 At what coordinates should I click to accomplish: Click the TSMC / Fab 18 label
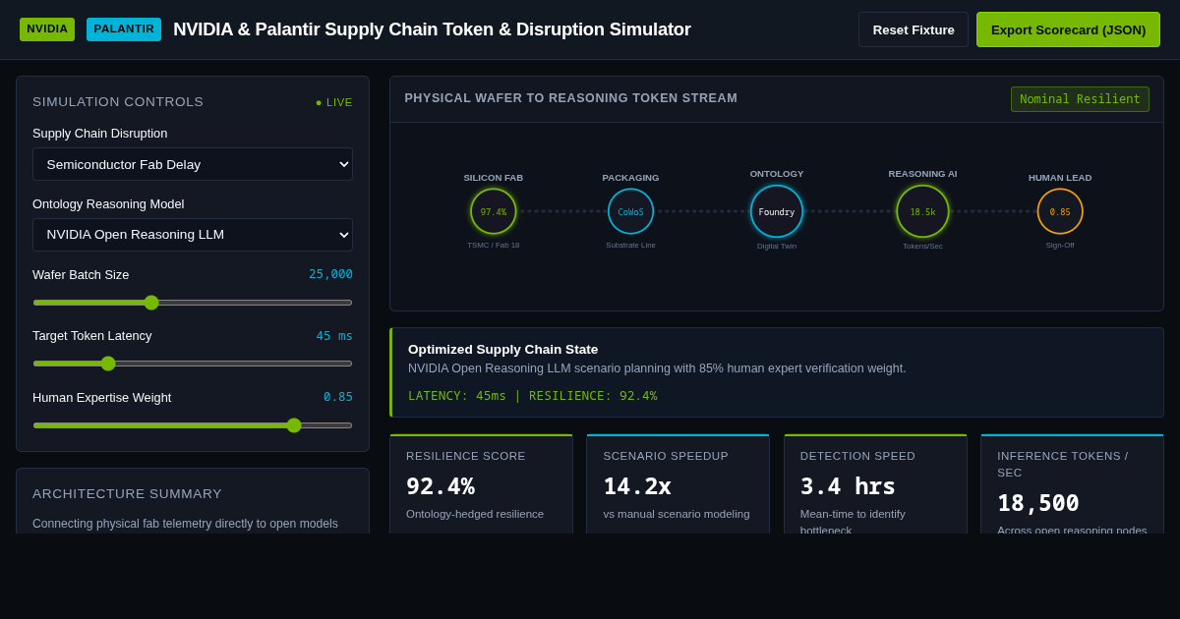coord(494,246)
